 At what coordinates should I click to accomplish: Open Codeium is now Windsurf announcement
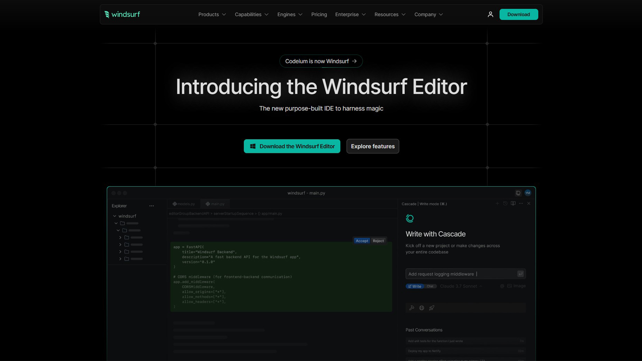(321, 61)
